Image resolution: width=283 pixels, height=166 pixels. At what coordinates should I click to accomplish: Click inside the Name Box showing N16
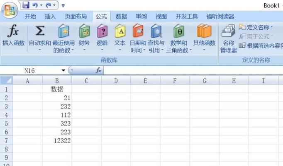point(29,71)
